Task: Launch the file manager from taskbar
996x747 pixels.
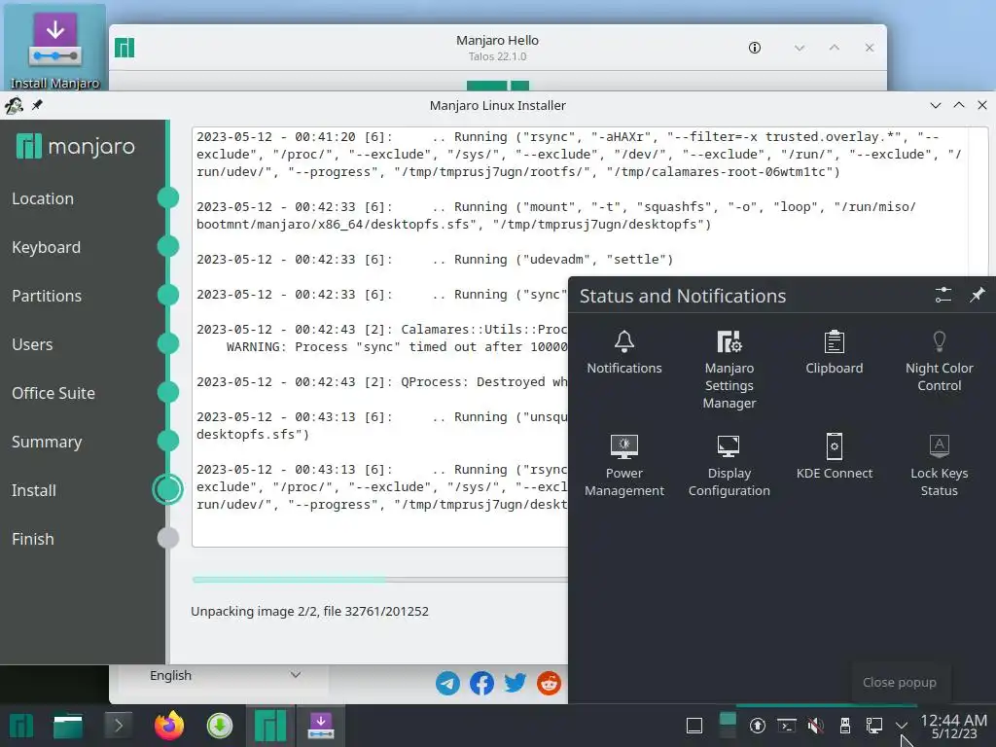Action: (68, 726)
